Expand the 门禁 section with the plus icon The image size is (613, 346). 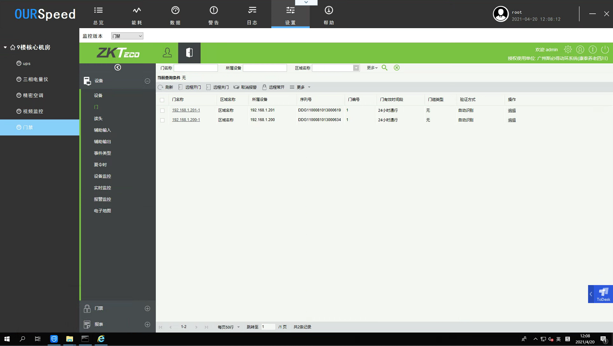point(148,308)
